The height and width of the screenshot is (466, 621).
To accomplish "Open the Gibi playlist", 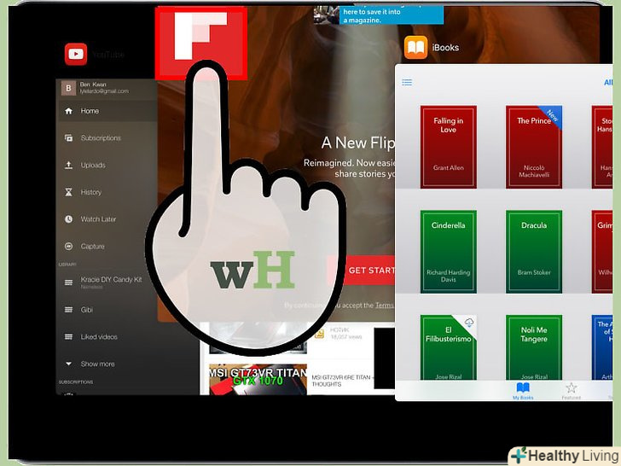I will 87,310.
